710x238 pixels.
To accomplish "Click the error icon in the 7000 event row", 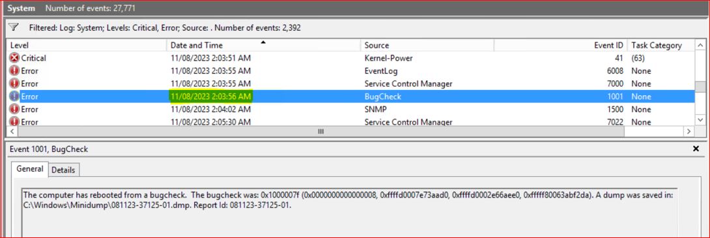I will click(x=14, y=83).
